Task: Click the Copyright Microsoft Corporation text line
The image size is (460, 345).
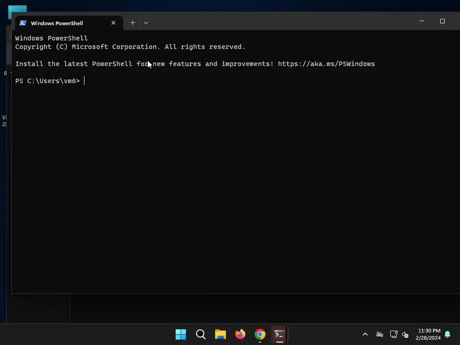Action: point(130,47)
